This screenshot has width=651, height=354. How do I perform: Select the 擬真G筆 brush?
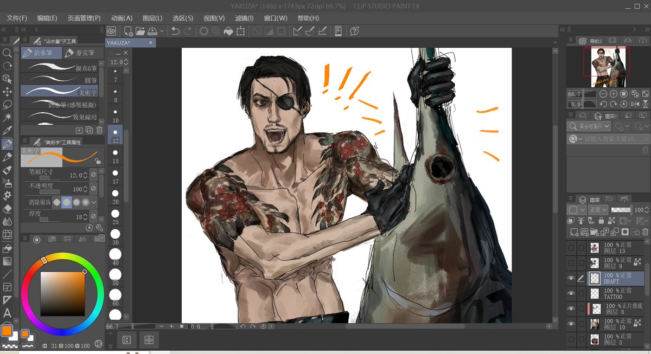point(60,67)
